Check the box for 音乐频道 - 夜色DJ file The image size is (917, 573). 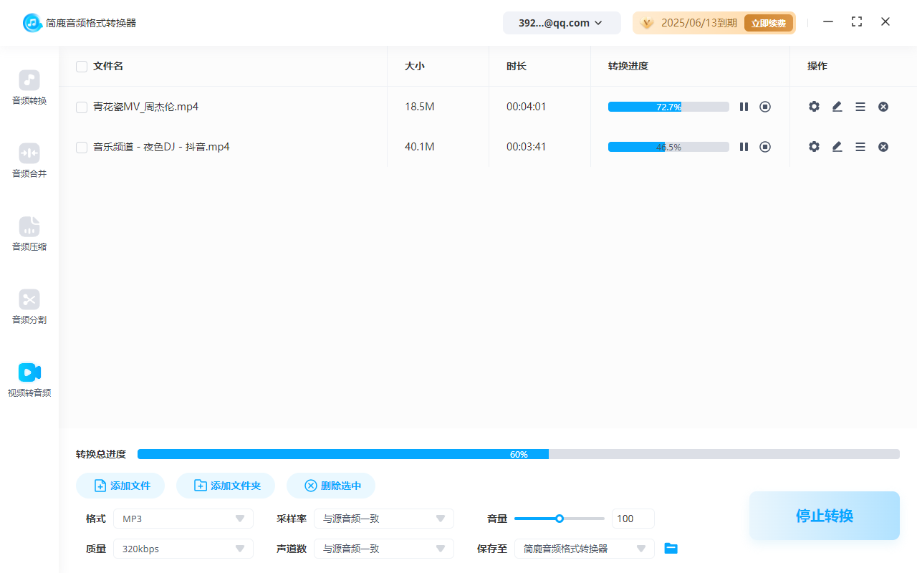82,148
